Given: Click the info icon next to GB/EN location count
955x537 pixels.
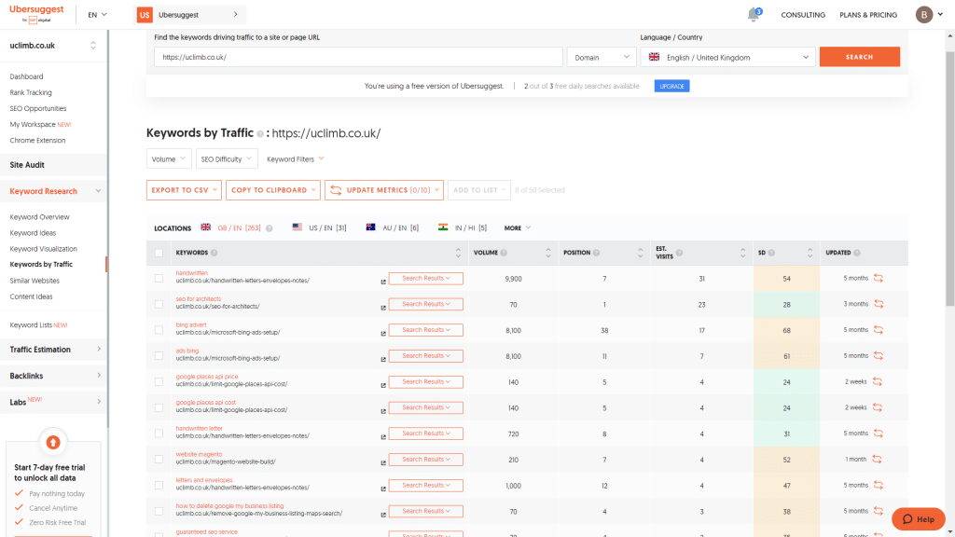Looking at the screenshot, I should point(271,227).
